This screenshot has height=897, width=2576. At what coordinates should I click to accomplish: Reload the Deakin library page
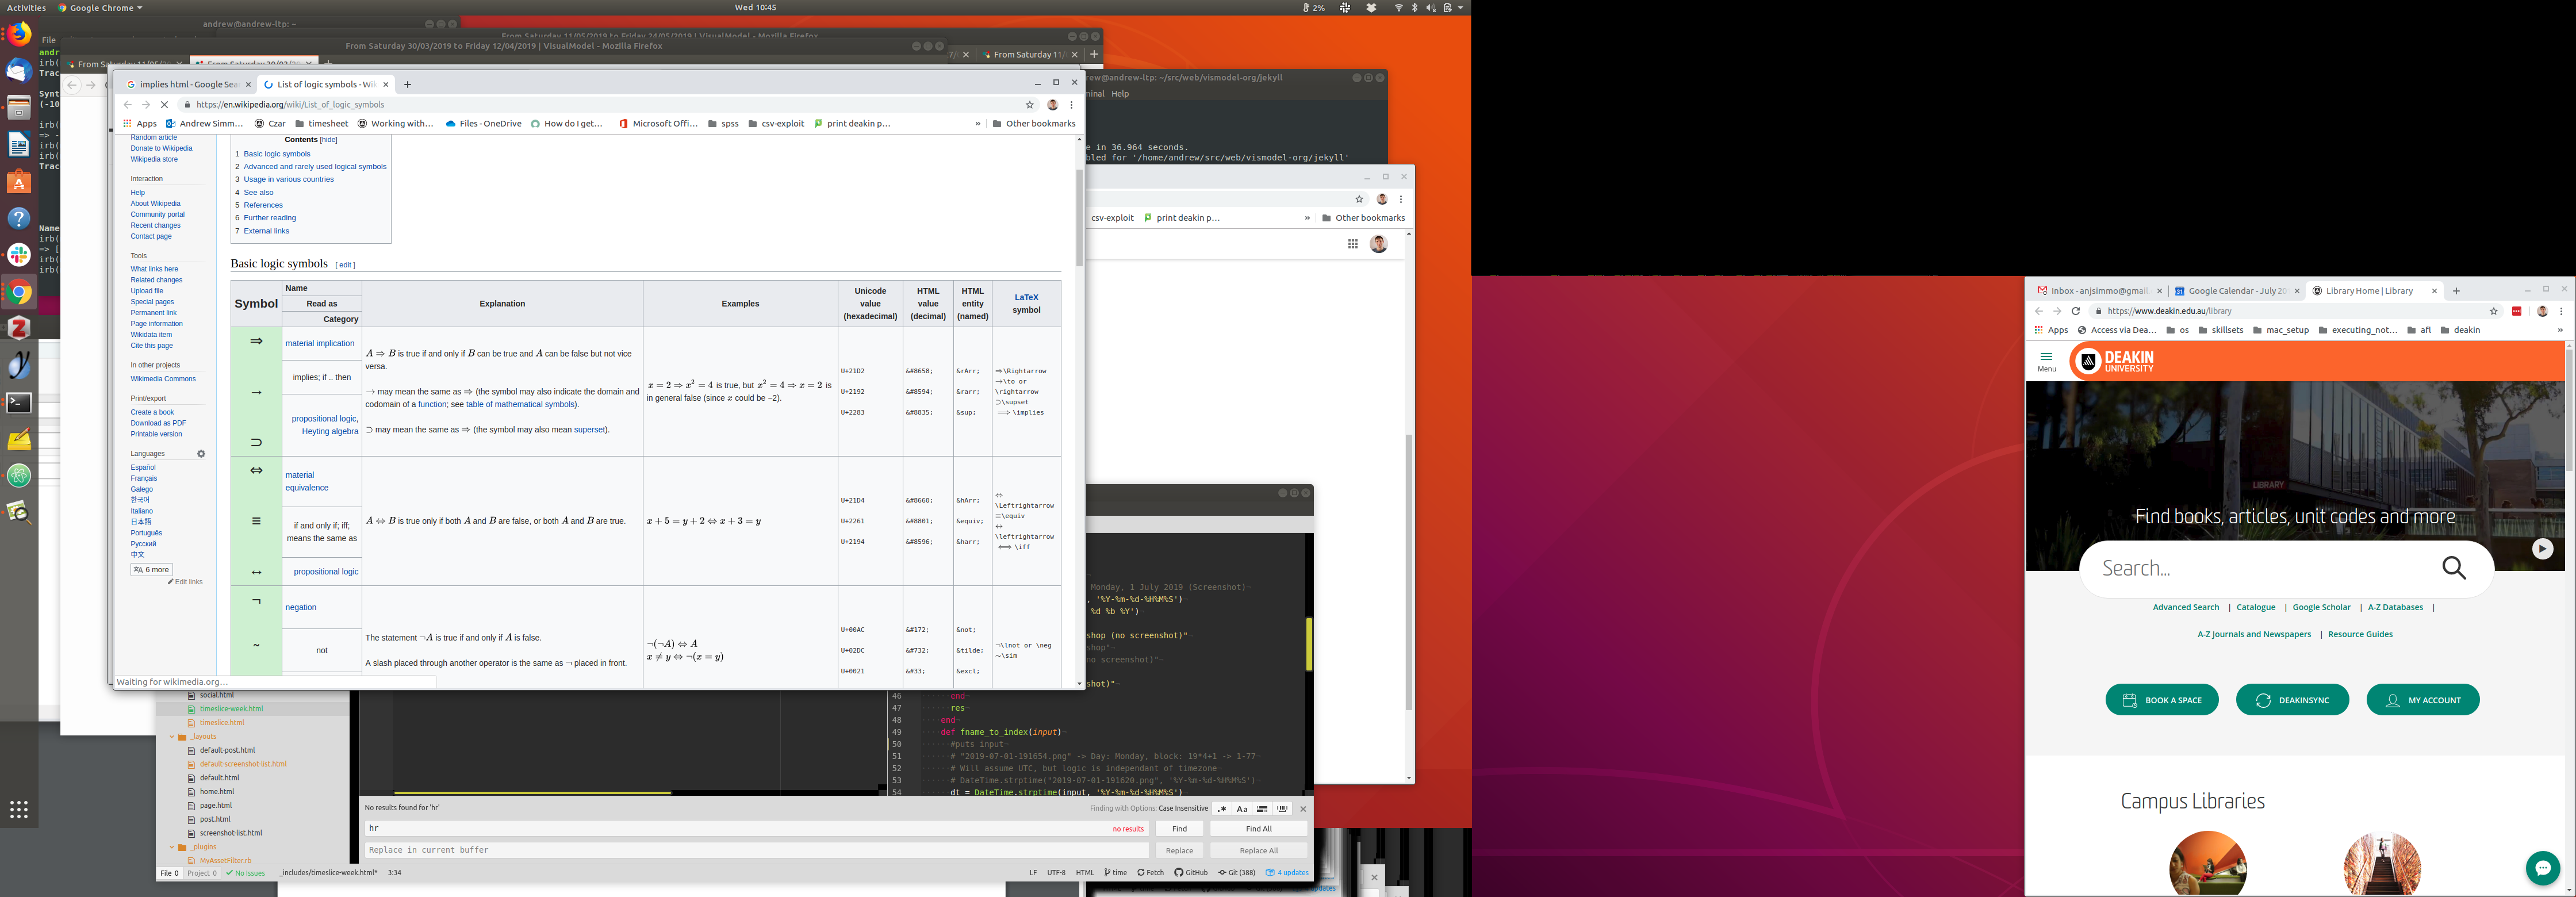[2075, 311]
